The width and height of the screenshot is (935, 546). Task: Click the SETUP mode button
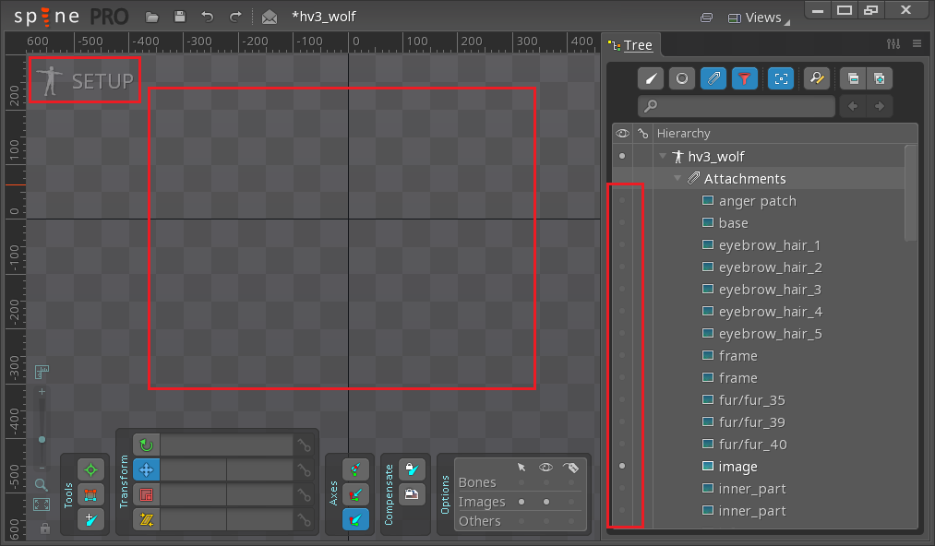click(85, 81)
